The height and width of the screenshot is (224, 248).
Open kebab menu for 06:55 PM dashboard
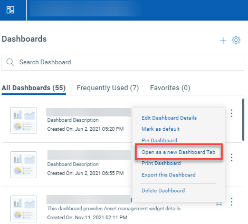[x=232, y=158]
